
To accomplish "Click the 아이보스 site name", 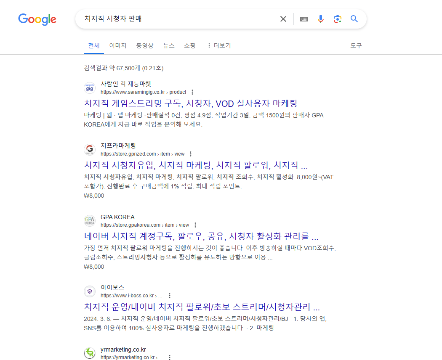I will click(112, 287).
